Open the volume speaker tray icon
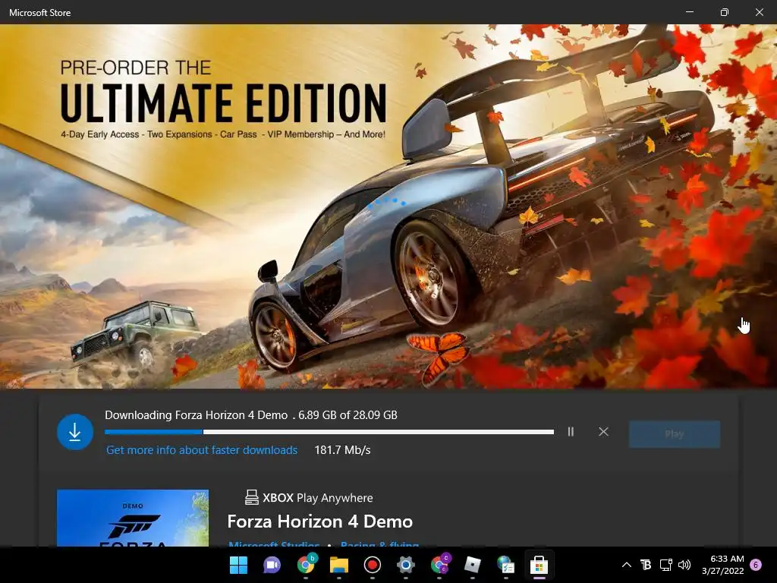This screenshot has height=583, width=777. coord(684,565)
